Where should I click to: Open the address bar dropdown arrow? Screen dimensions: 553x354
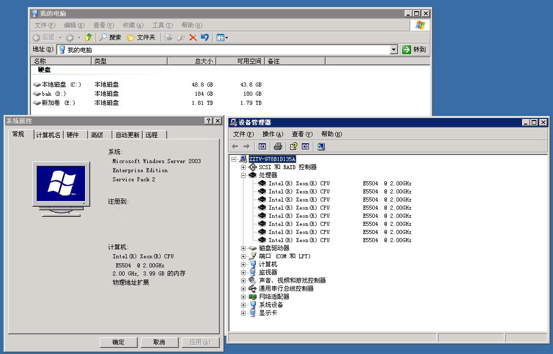point(394,50)
